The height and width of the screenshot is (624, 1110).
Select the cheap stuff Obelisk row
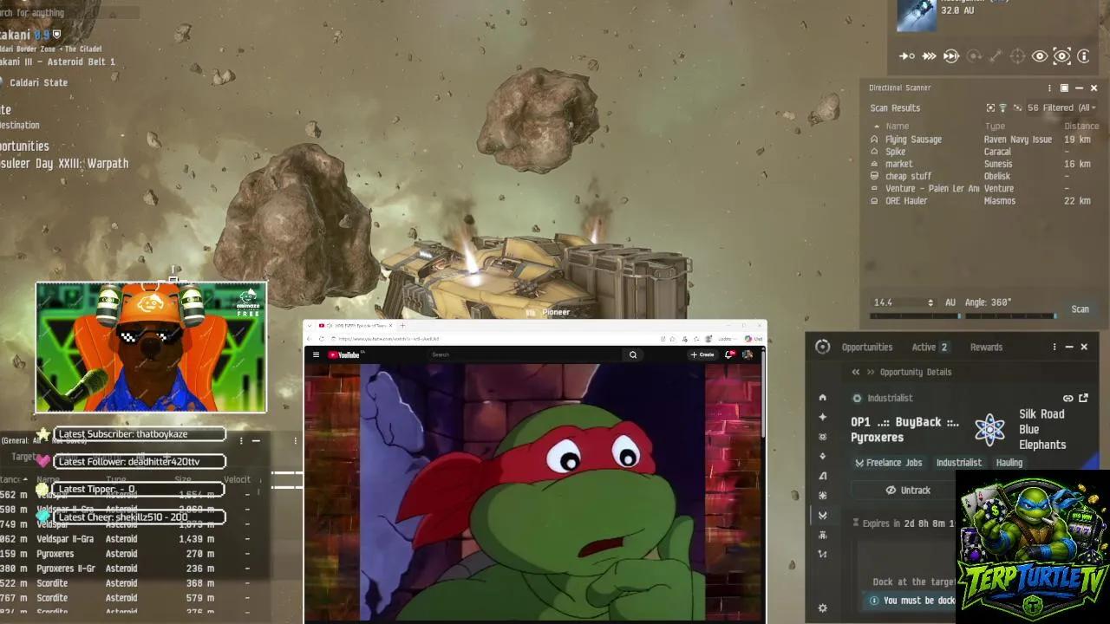point(984,176)
